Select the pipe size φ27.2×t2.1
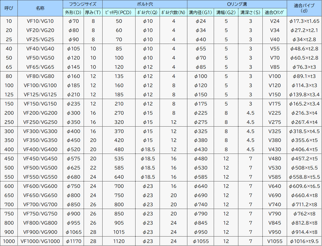Viewport: 322px width, 246px height. tap(304, 30)
